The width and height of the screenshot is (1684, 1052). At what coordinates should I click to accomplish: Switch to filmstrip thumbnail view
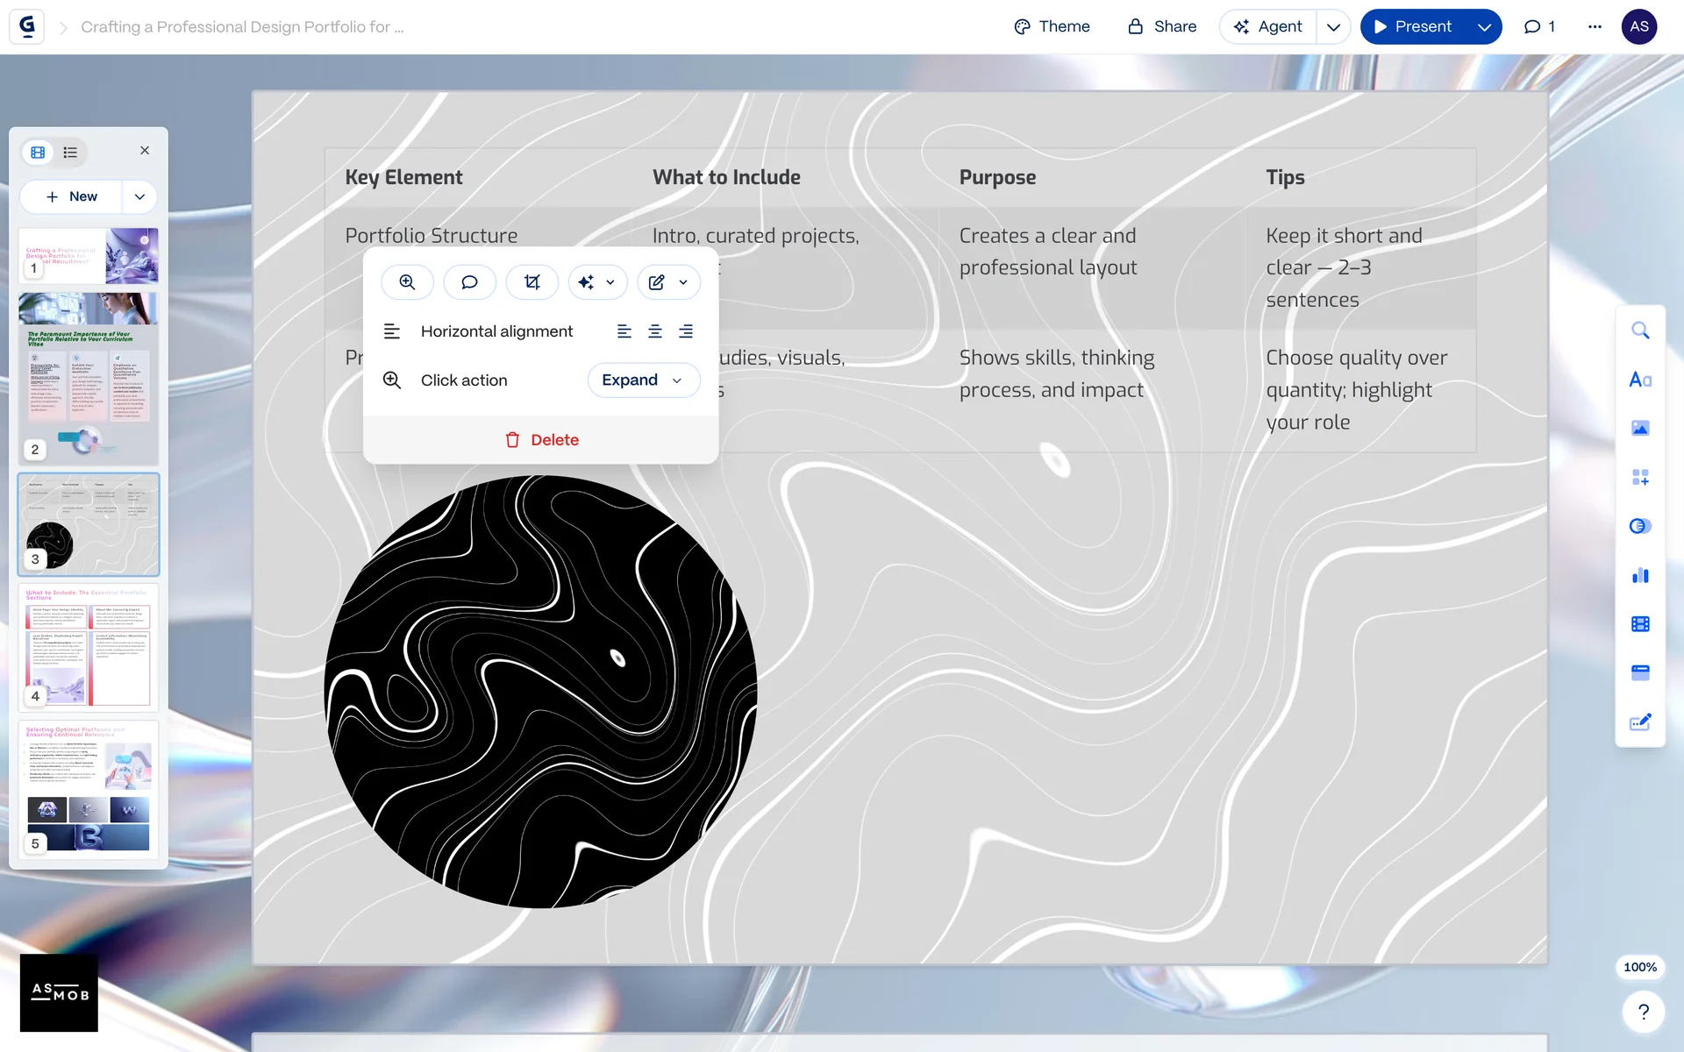tap(38, 153)
